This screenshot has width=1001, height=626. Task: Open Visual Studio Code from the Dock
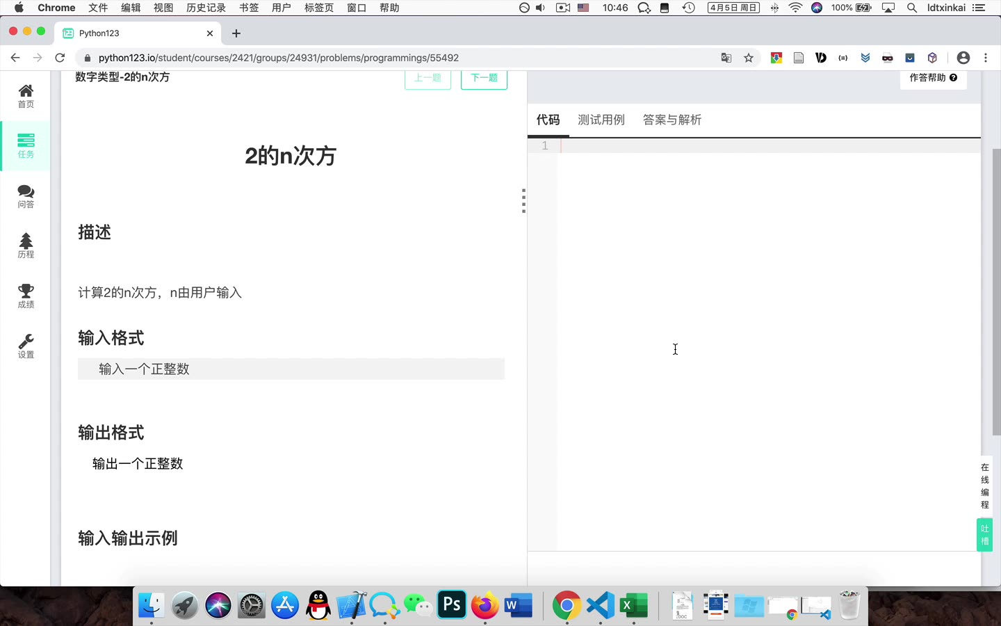coord(599,605)
